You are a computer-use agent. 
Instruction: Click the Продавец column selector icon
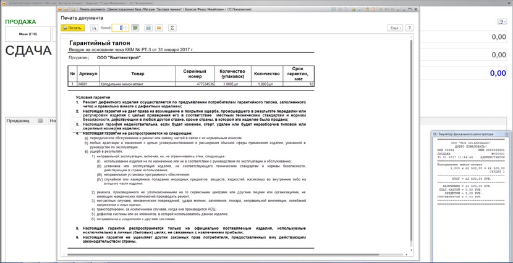(x=40, y=121)
